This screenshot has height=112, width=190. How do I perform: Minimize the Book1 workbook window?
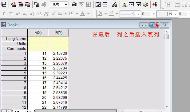click(x=144, y=25)
